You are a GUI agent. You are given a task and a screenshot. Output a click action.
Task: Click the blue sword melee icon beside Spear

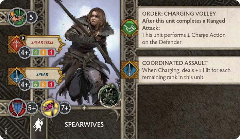pos(16,76)
